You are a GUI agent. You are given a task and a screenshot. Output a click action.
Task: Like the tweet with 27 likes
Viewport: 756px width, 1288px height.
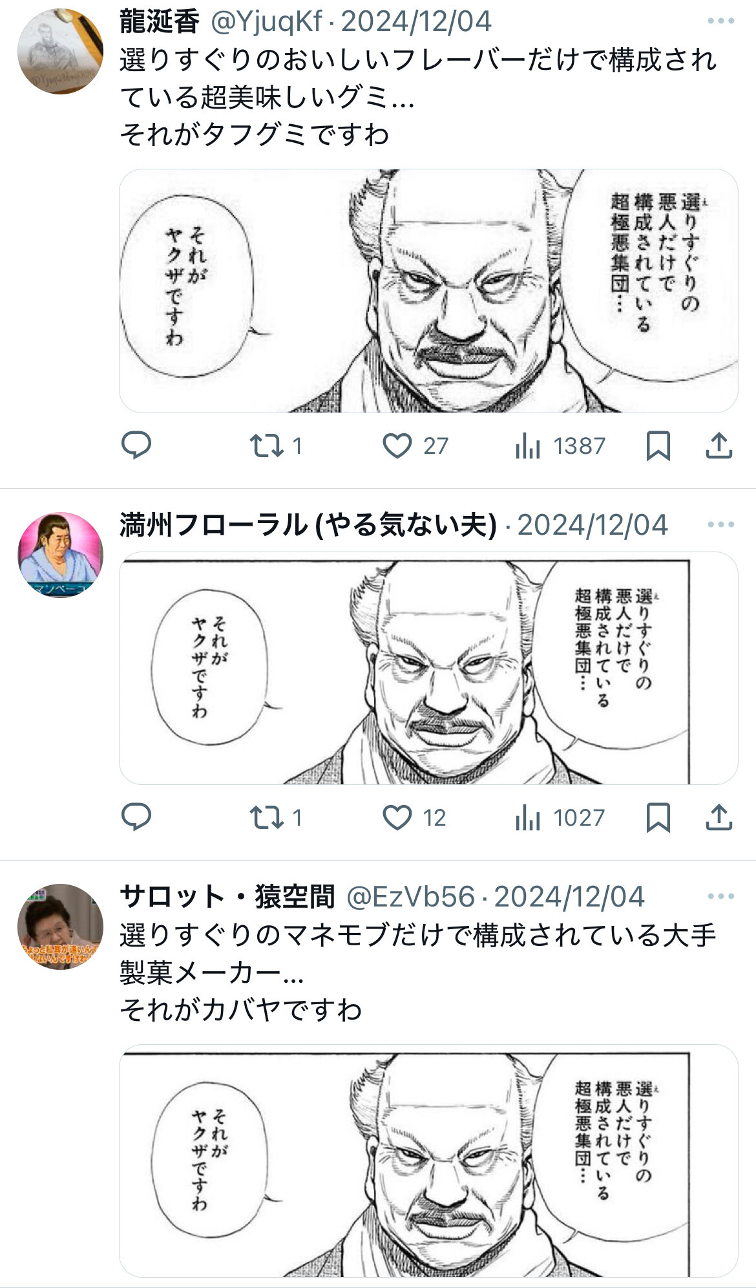click(x=415, y=445)
